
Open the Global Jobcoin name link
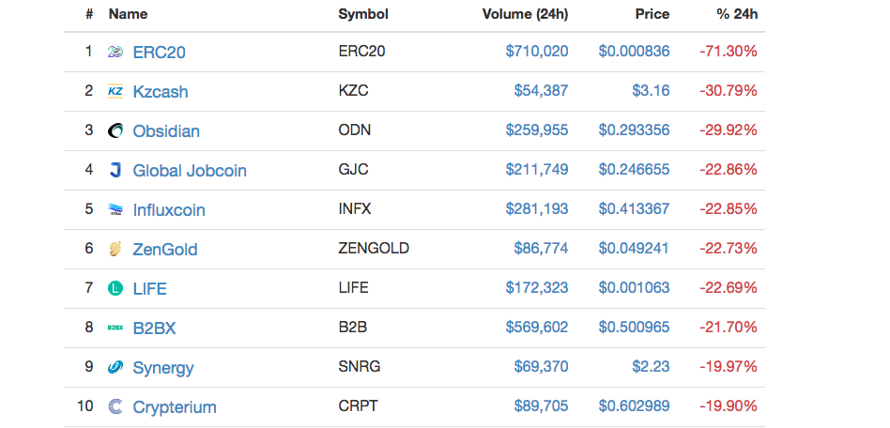[190, 170]
